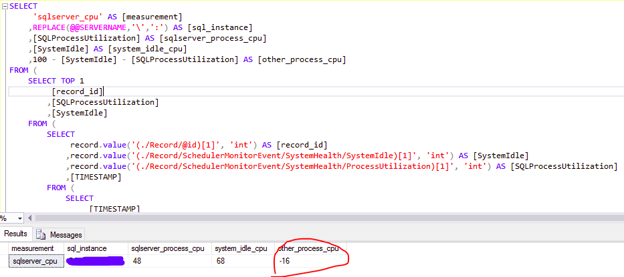The height and width of the screenshot is (277, 624).
Task: Click SELECT TOP 1 in the subquery
Action: (56, 81)
